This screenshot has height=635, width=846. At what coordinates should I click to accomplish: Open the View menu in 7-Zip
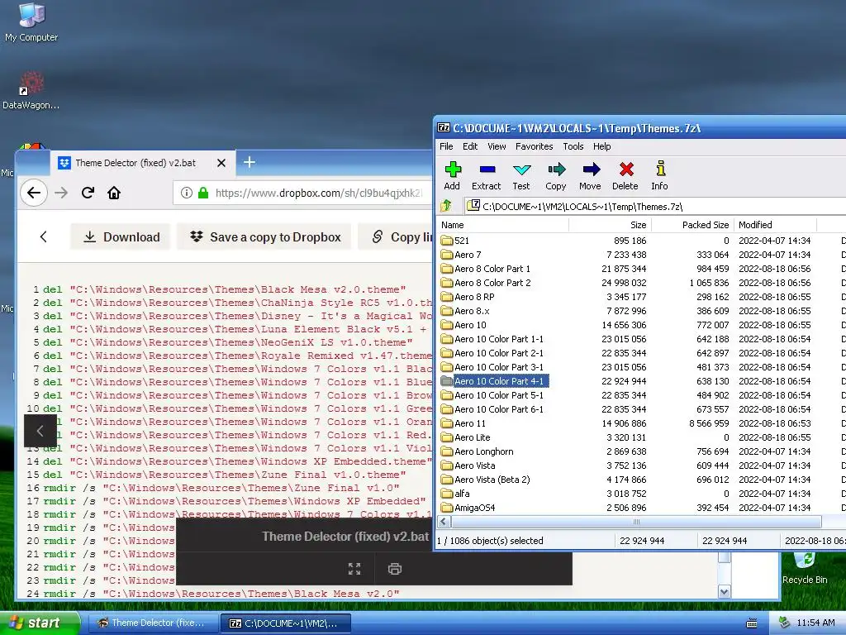[497, 146]
